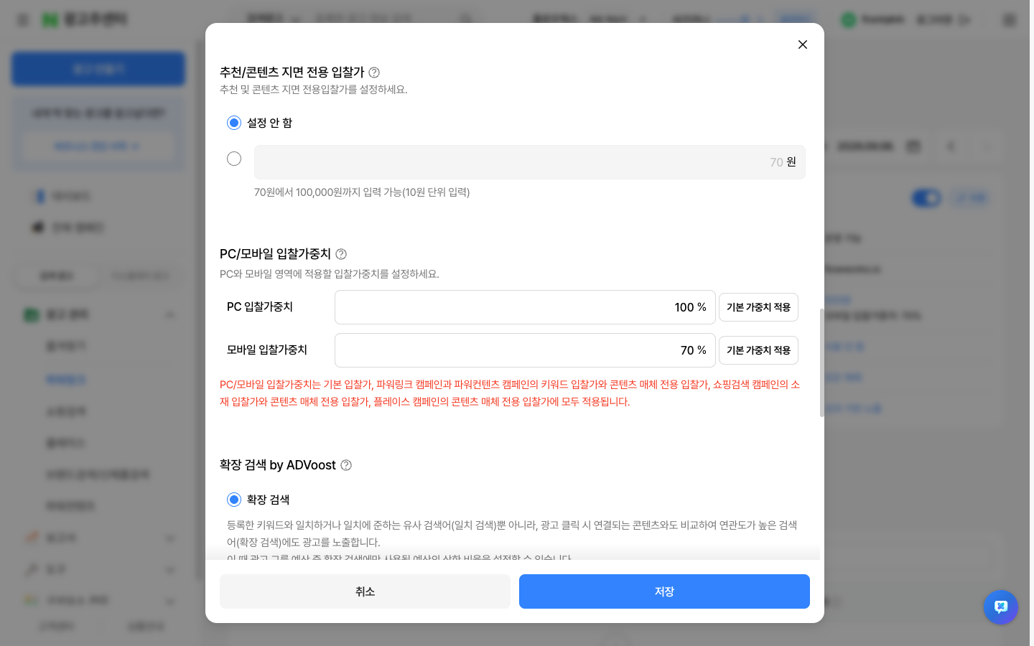This screenshot has width=1034, height=646.
Task: Open the chat support floating button
Action: [1001, 607]
